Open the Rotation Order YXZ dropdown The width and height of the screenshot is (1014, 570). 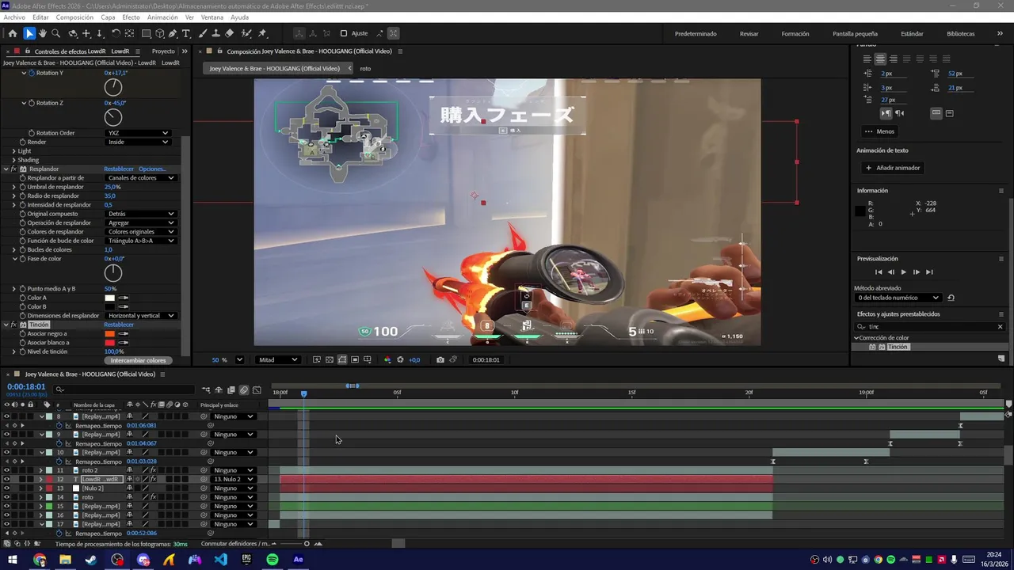[x=139, y=133]
